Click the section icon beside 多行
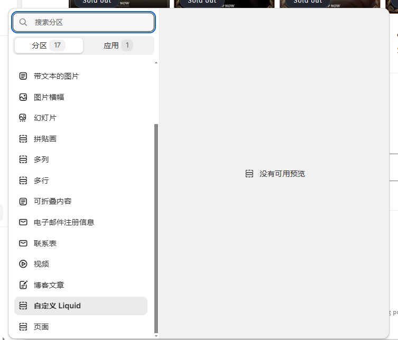The width and height of the screenshot is (398, 340). tap(23, 181)
